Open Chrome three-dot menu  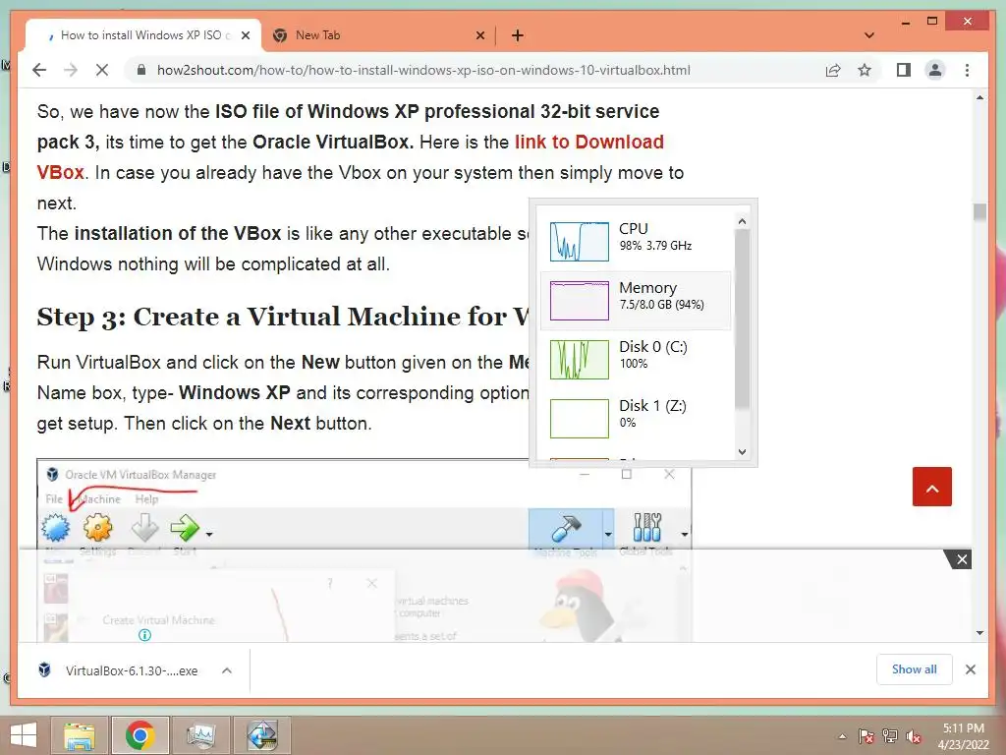(x=968, y=70)
